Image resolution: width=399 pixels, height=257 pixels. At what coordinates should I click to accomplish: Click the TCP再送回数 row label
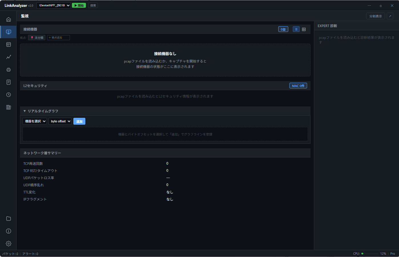point(33,163)
